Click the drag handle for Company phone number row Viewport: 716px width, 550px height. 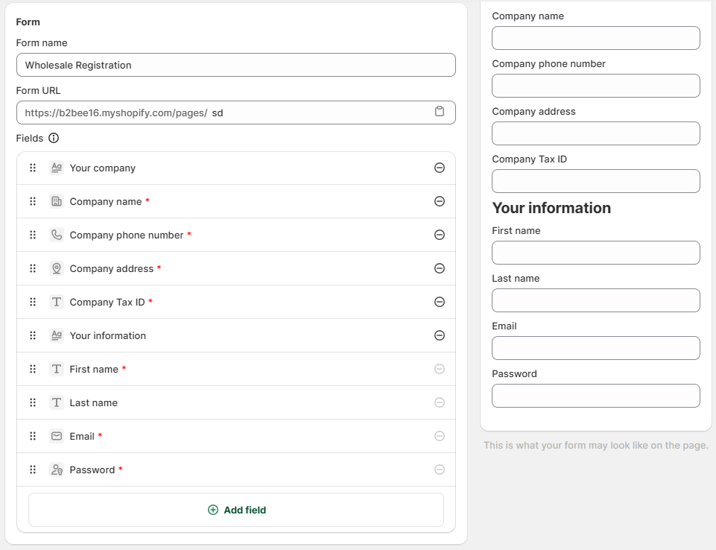pos(33,235)
